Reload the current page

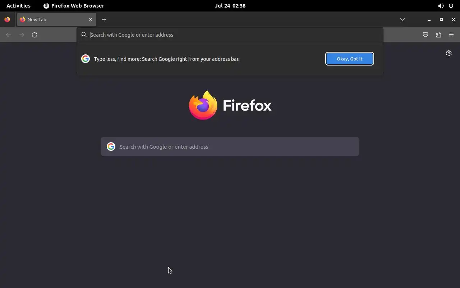34,35
